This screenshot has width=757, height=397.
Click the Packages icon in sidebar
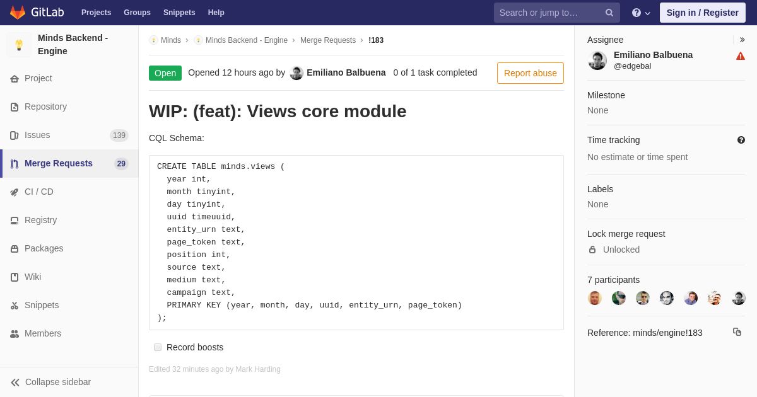[x=15, y=249]
